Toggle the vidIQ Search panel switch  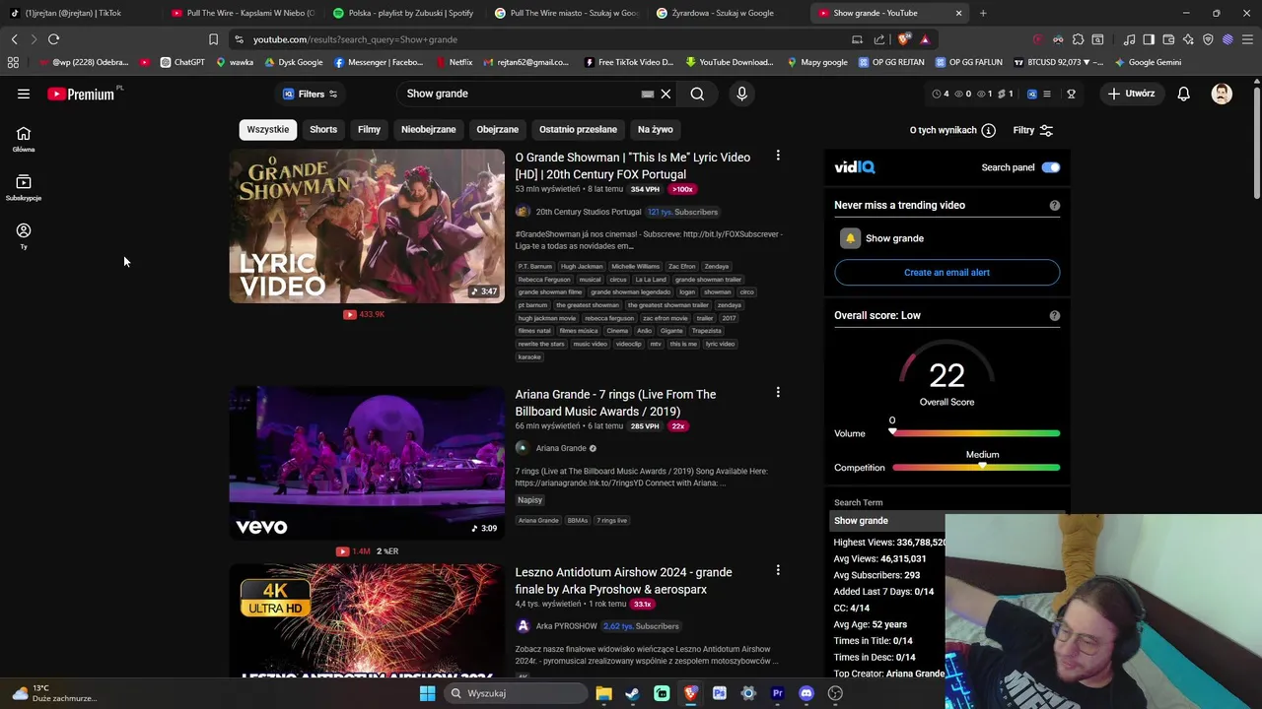click(1050, 167)
